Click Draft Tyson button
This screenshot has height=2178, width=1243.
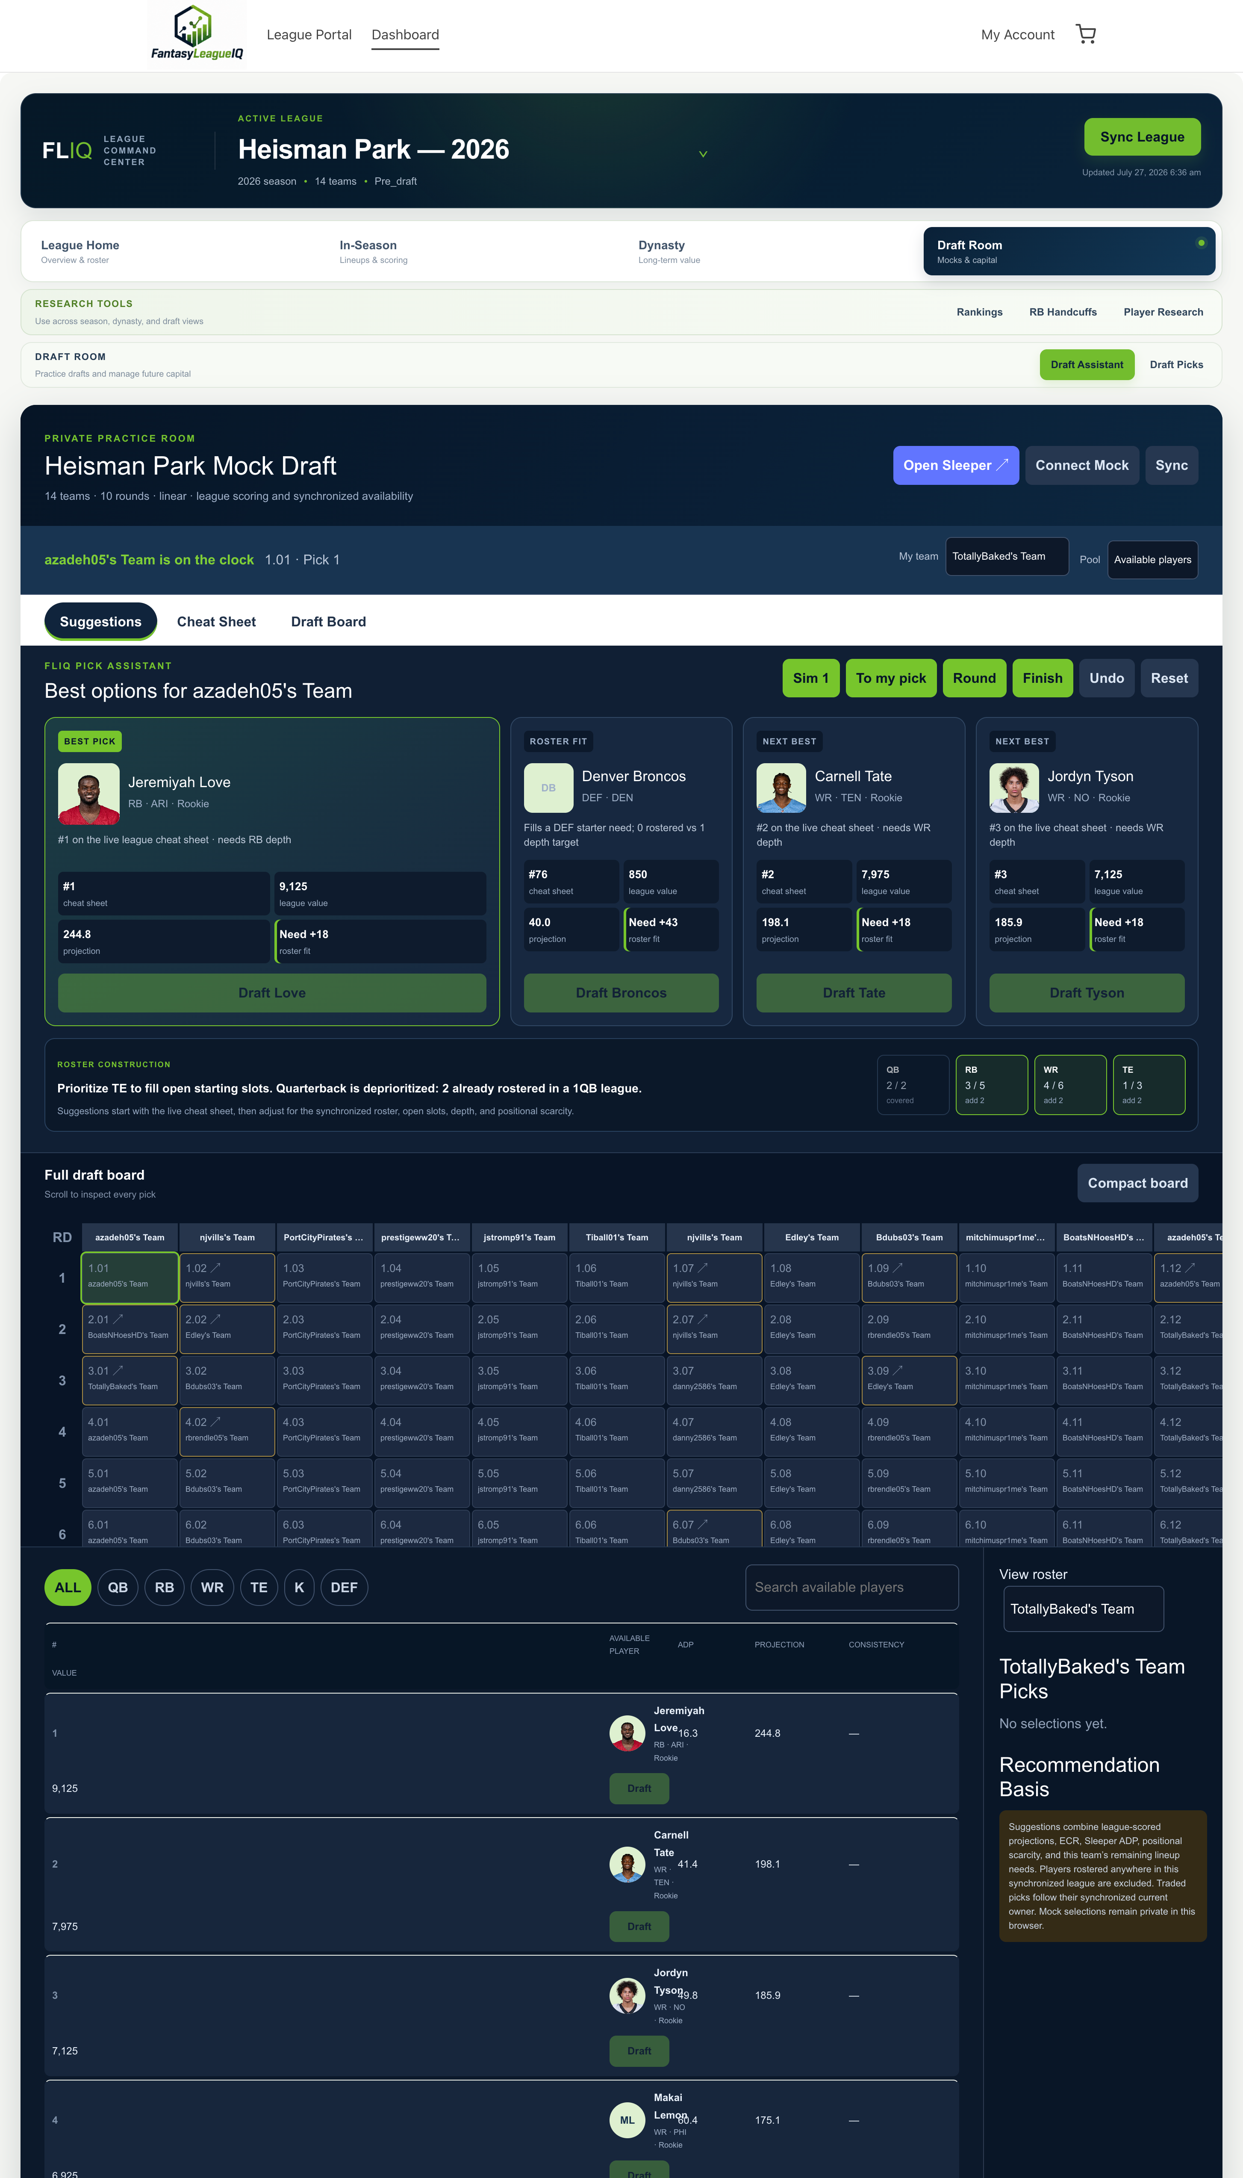[1087, 993]
